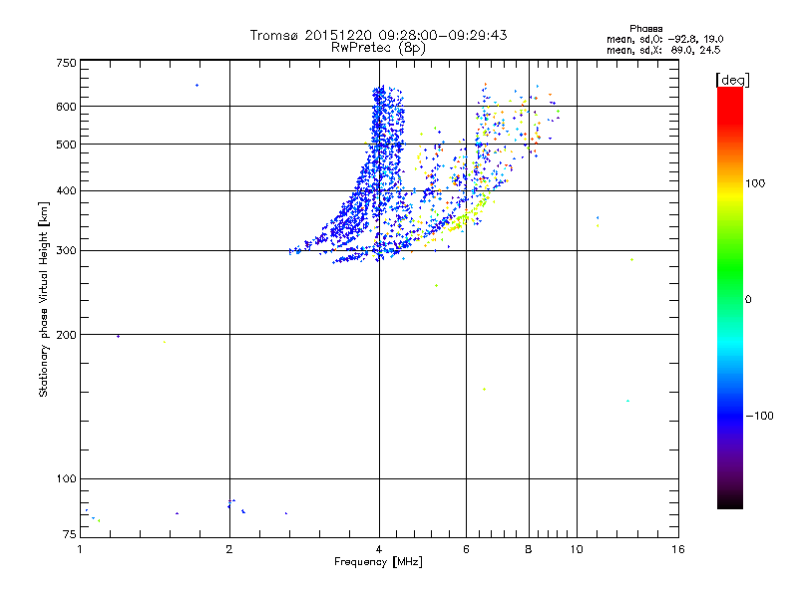798x598 pixels.
Task: Click the x-axis '2' tick label
Action: [229, 549]
